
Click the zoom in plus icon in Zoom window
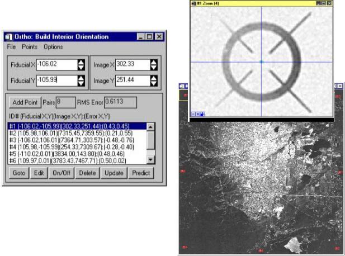pyautogui.click(x=198, y=114)
